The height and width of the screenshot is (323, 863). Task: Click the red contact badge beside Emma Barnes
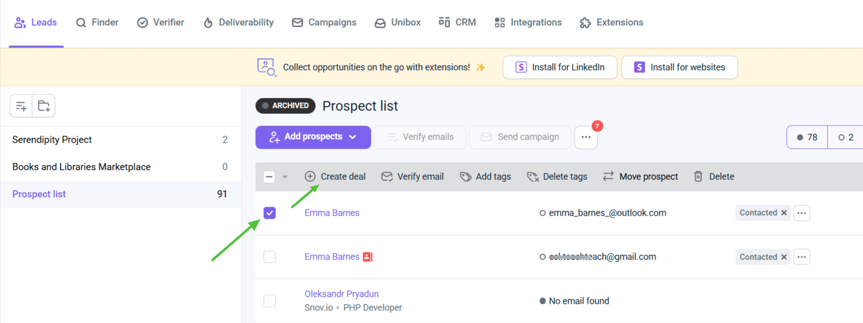pos(368,257)
